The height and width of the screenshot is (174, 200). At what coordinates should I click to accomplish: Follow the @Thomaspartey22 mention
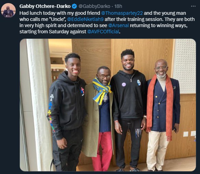[x=122, y=13]
